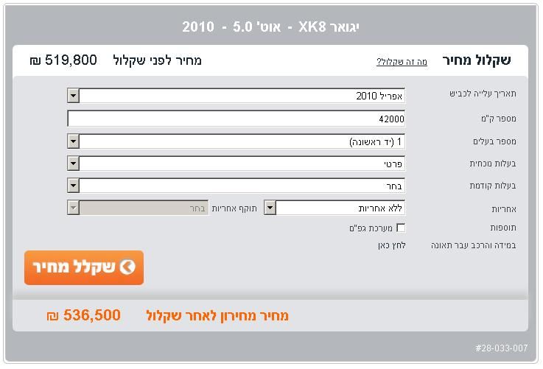Screen dimensions: 543x369
Task: Click the שקלול מחיר section heading
Action: point(477,60)
